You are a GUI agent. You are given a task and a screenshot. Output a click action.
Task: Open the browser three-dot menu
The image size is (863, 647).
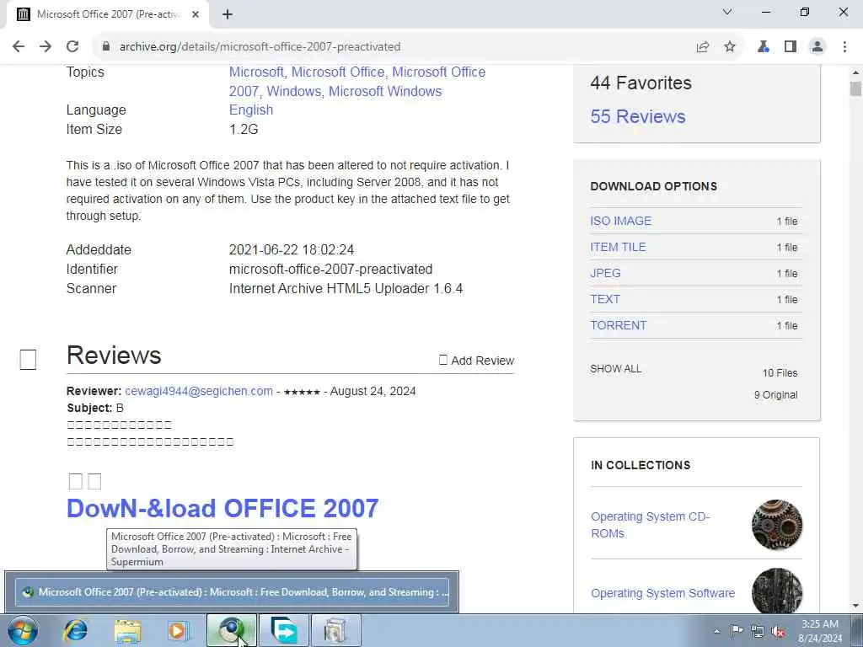(844, 47)
